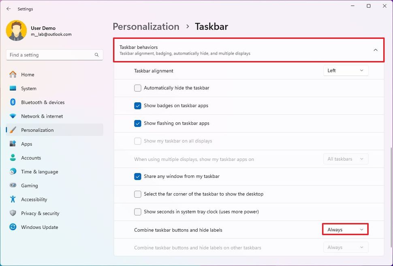Open the Combine taskbar buttons dropdown
This screenshot has width=393, height=266.
coord(345,229)
